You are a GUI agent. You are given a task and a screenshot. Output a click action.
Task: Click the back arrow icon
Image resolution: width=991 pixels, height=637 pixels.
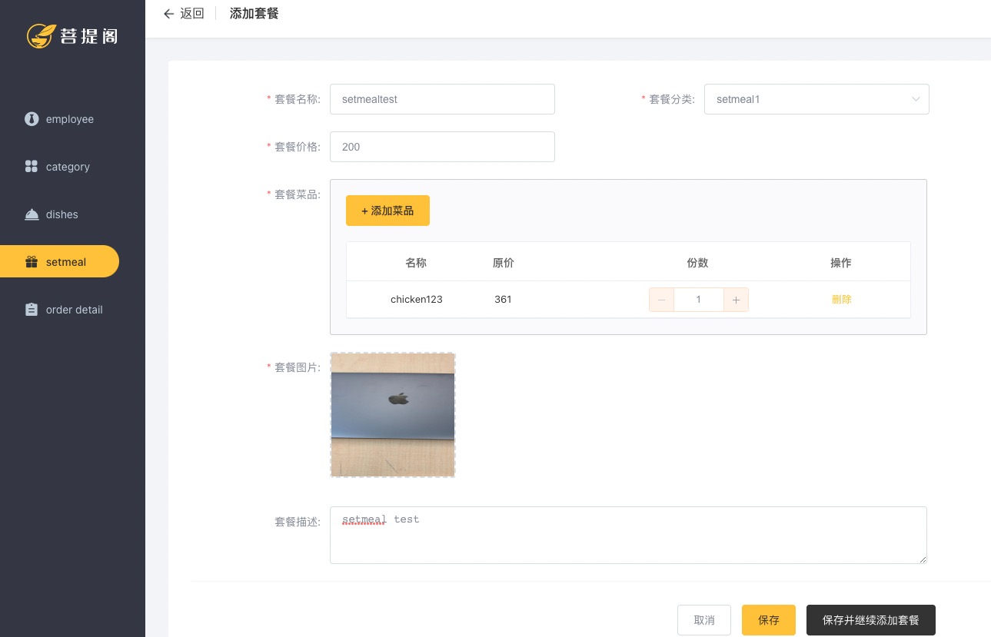(x=169, y=14)
